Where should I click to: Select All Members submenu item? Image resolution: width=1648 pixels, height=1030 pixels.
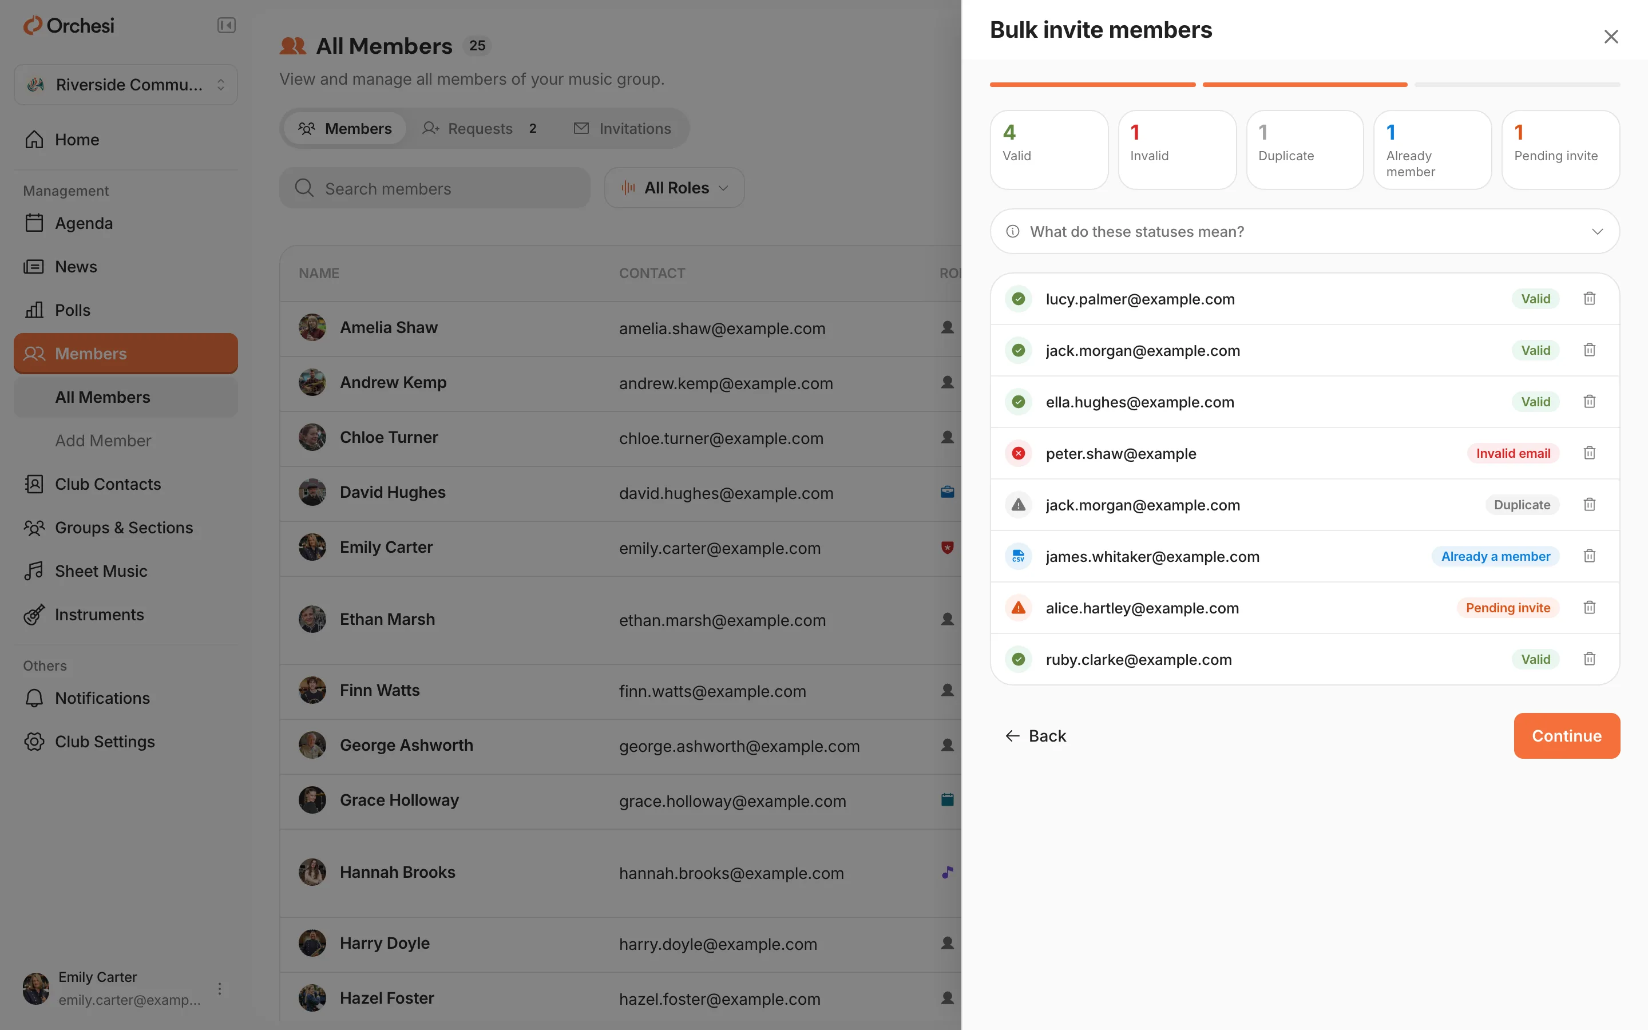(x=126, y=397)
